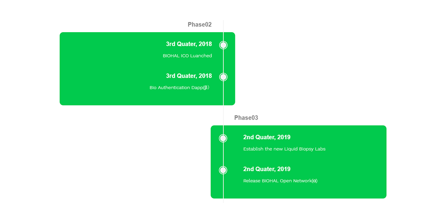Image resolution: width=446 pixels, height=223 pixels.
Task: Click the Phase03 label
Action: click(x=246, y=118)
